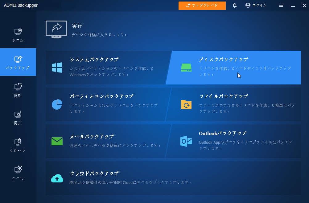Select the バックアップ tab label
The width and height of the screenshot is (309, 203).
18,68
